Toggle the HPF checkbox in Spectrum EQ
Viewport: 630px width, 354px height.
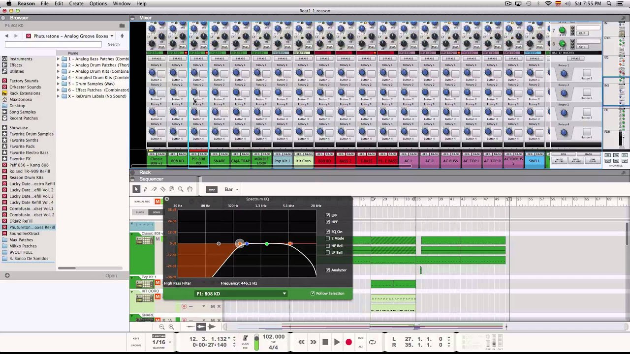[x=328, y=222]
